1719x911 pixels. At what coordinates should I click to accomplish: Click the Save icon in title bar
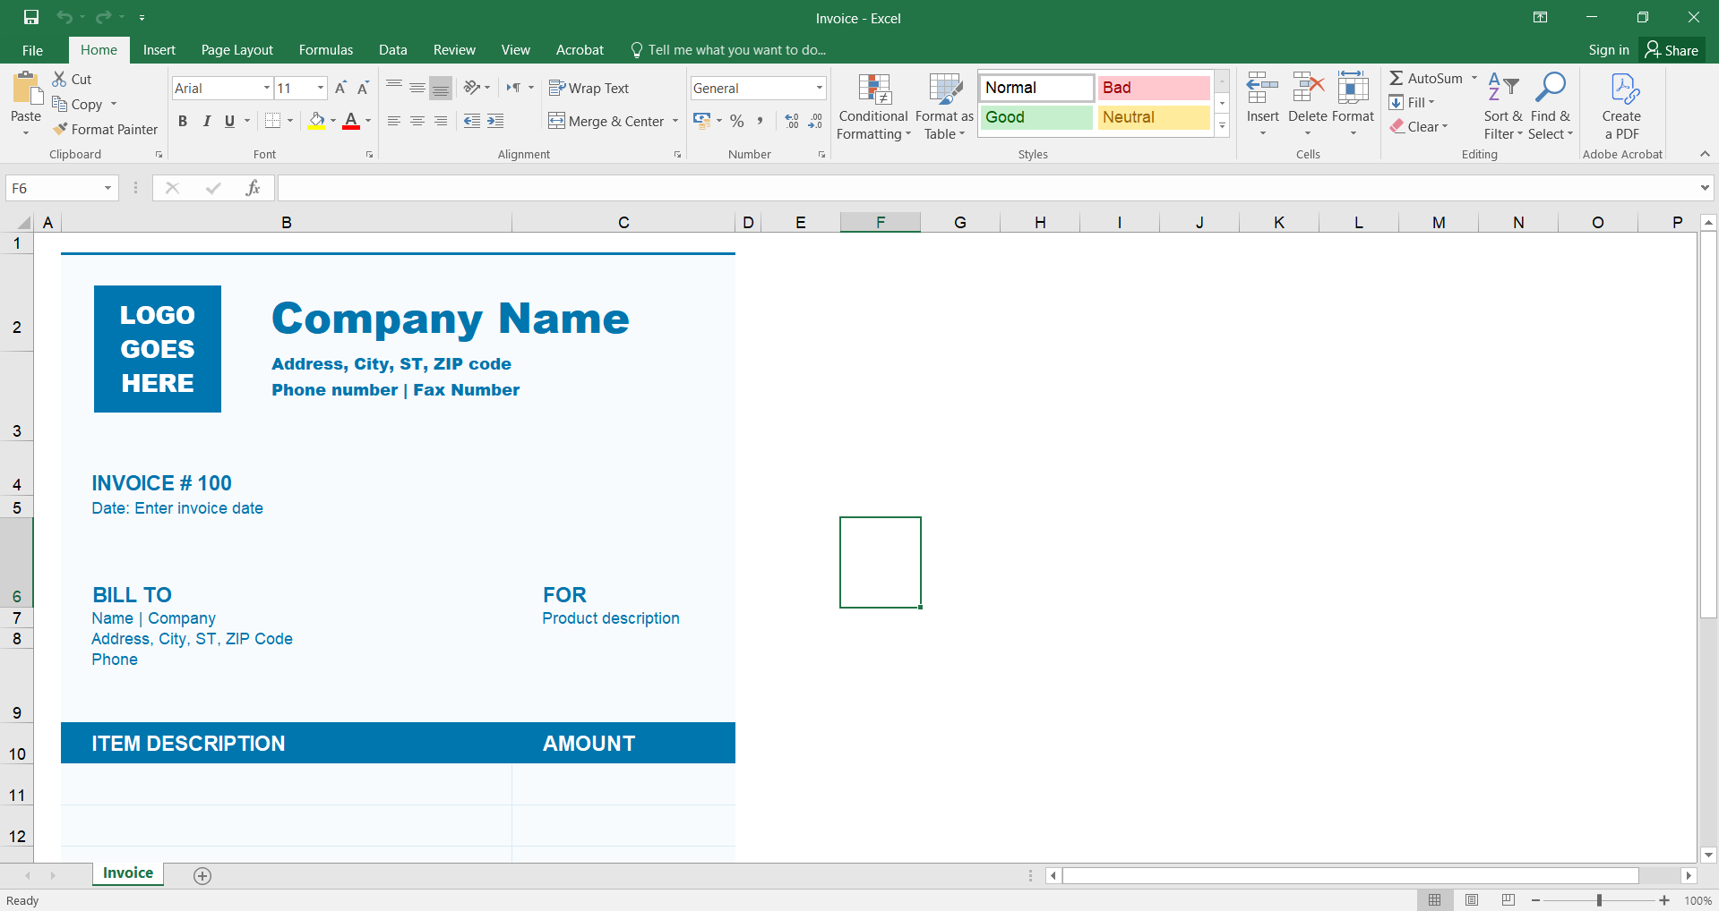click(31, 17)
